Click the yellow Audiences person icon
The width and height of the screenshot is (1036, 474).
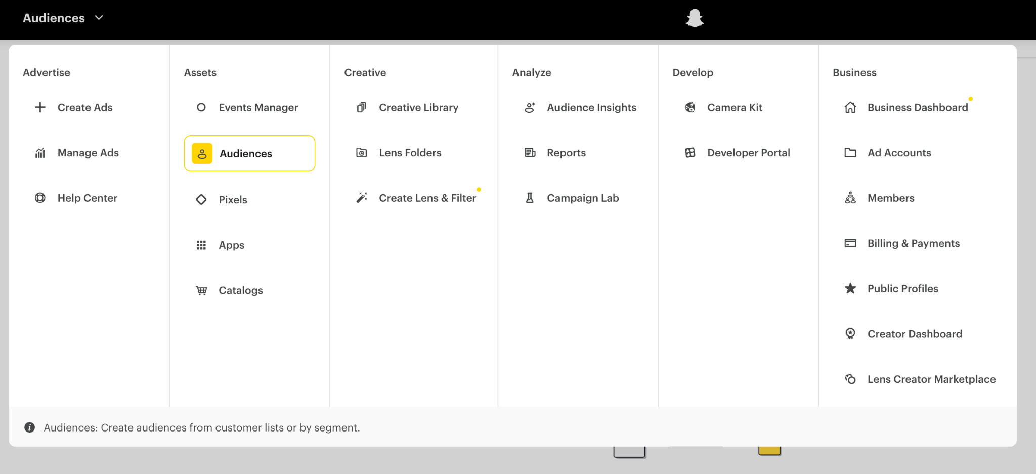[202, 153]
